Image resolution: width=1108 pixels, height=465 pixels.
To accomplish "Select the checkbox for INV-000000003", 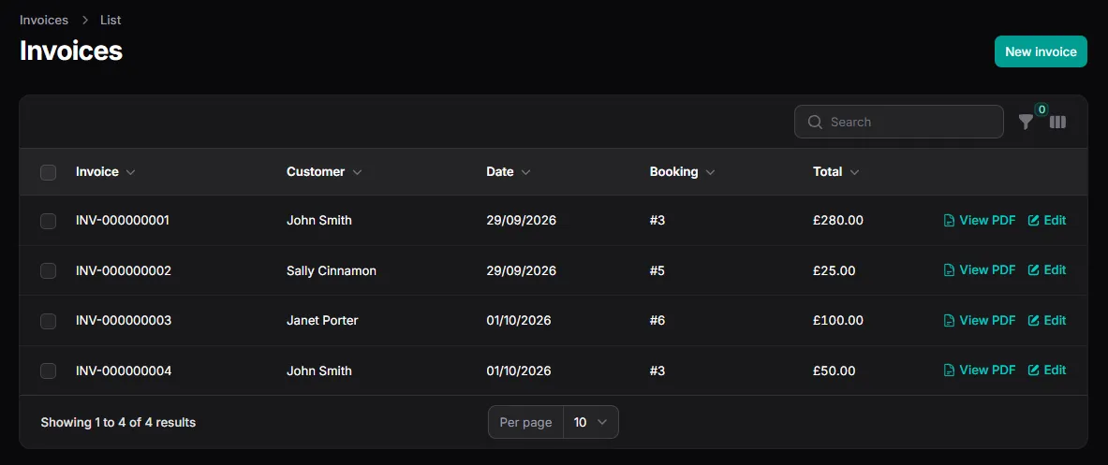I will [x=48, y=321].
